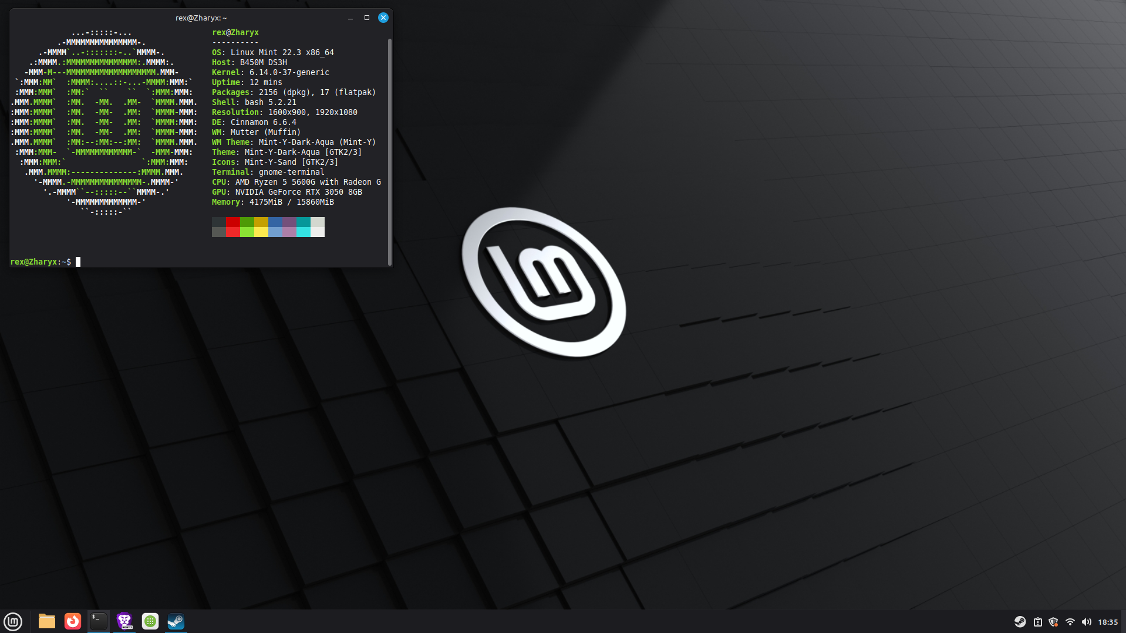Viewport: 1126px width, 633px height.
Task: Open the sound volume applet
Action: 1086,622
